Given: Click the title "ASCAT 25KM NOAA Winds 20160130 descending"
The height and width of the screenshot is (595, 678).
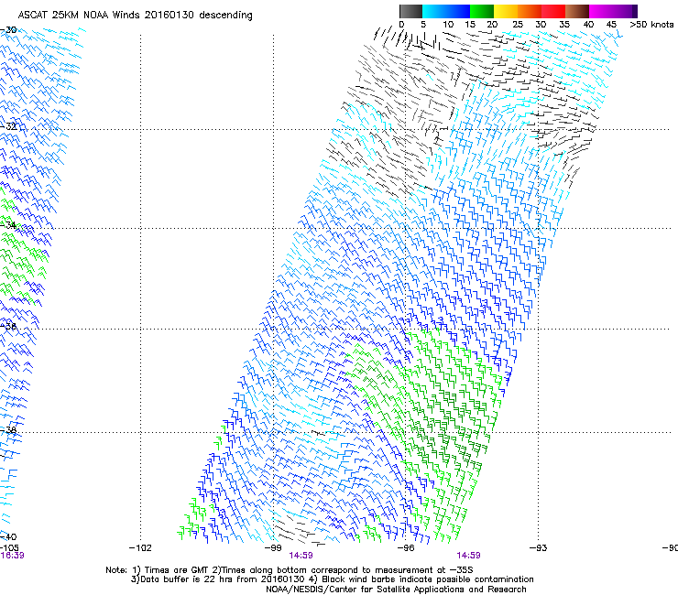Looking at the screenshot, I should tap(135, 15).
